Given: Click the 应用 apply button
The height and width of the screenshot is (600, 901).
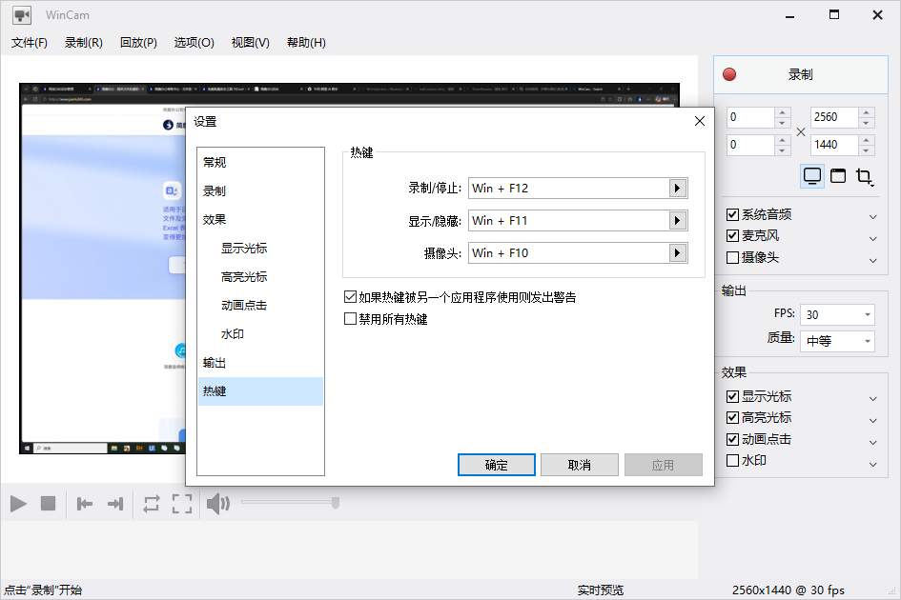Looking at the screenshot, I should click(663, 465).
